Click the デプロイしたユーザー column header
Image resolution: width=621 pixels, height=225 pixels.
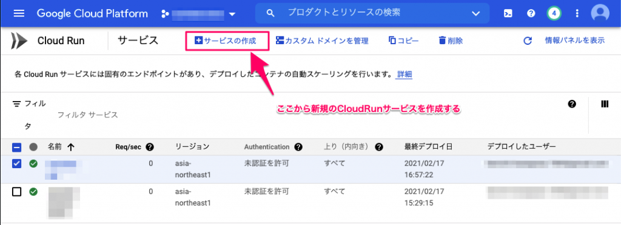tap(522, 147)
